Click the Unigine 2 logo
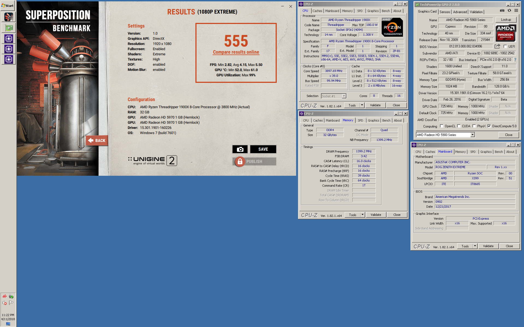Viewport: 524px width, 327px height. [153, 161]
